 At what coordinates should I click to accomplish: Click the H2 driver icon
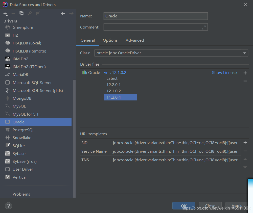pyautogui.click(x=8, y=35)
